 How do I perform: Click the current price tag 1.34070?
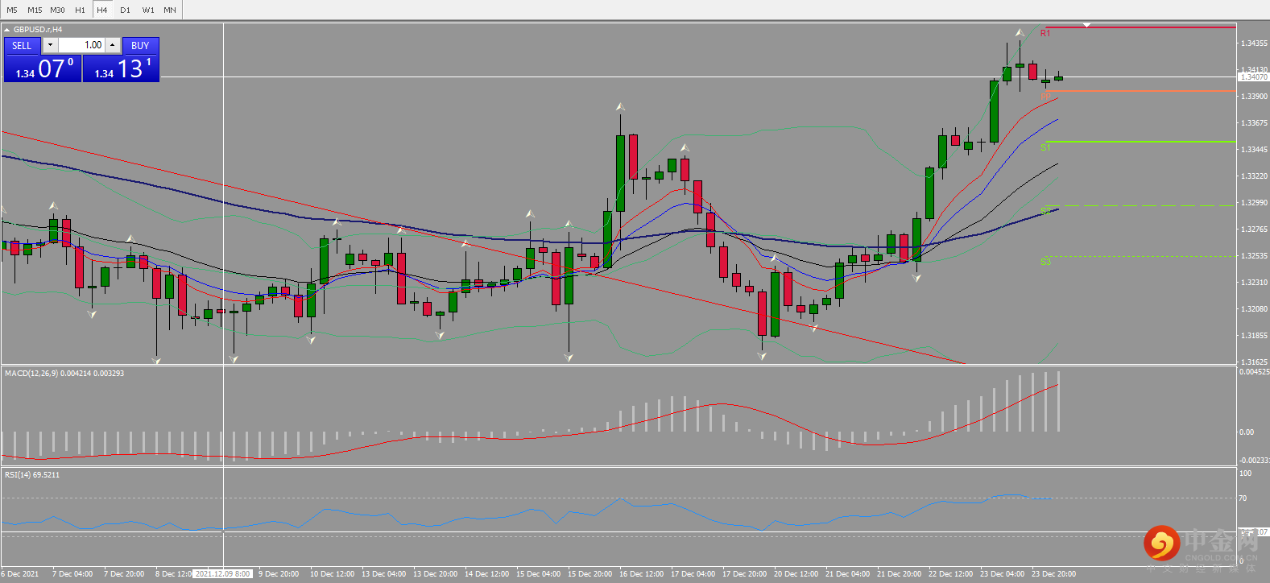point(1253,77)
